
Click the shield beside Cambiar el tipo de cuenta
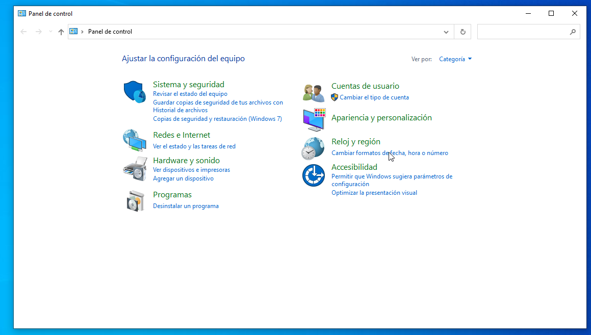point(335,97)
